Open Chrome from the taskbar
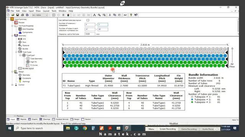 pyautogui.click(x=85, y=128)
